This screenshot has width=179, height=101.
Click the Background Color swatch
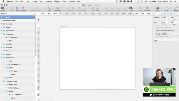pos(176,34)
